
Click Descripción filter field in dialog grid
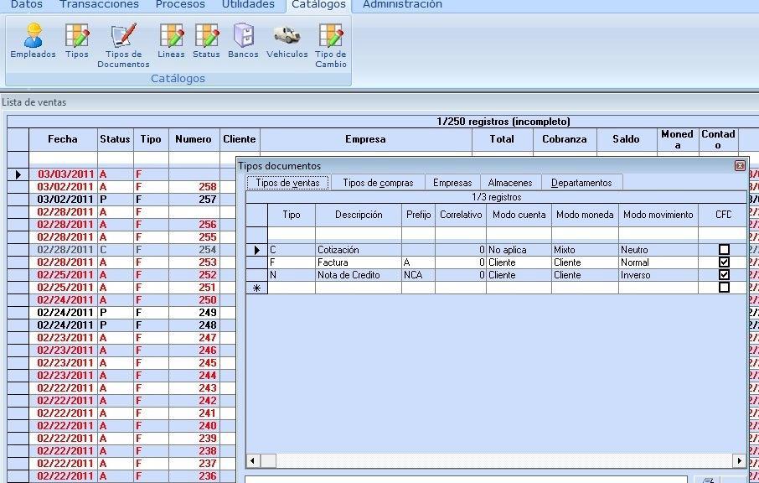point(359,233)
